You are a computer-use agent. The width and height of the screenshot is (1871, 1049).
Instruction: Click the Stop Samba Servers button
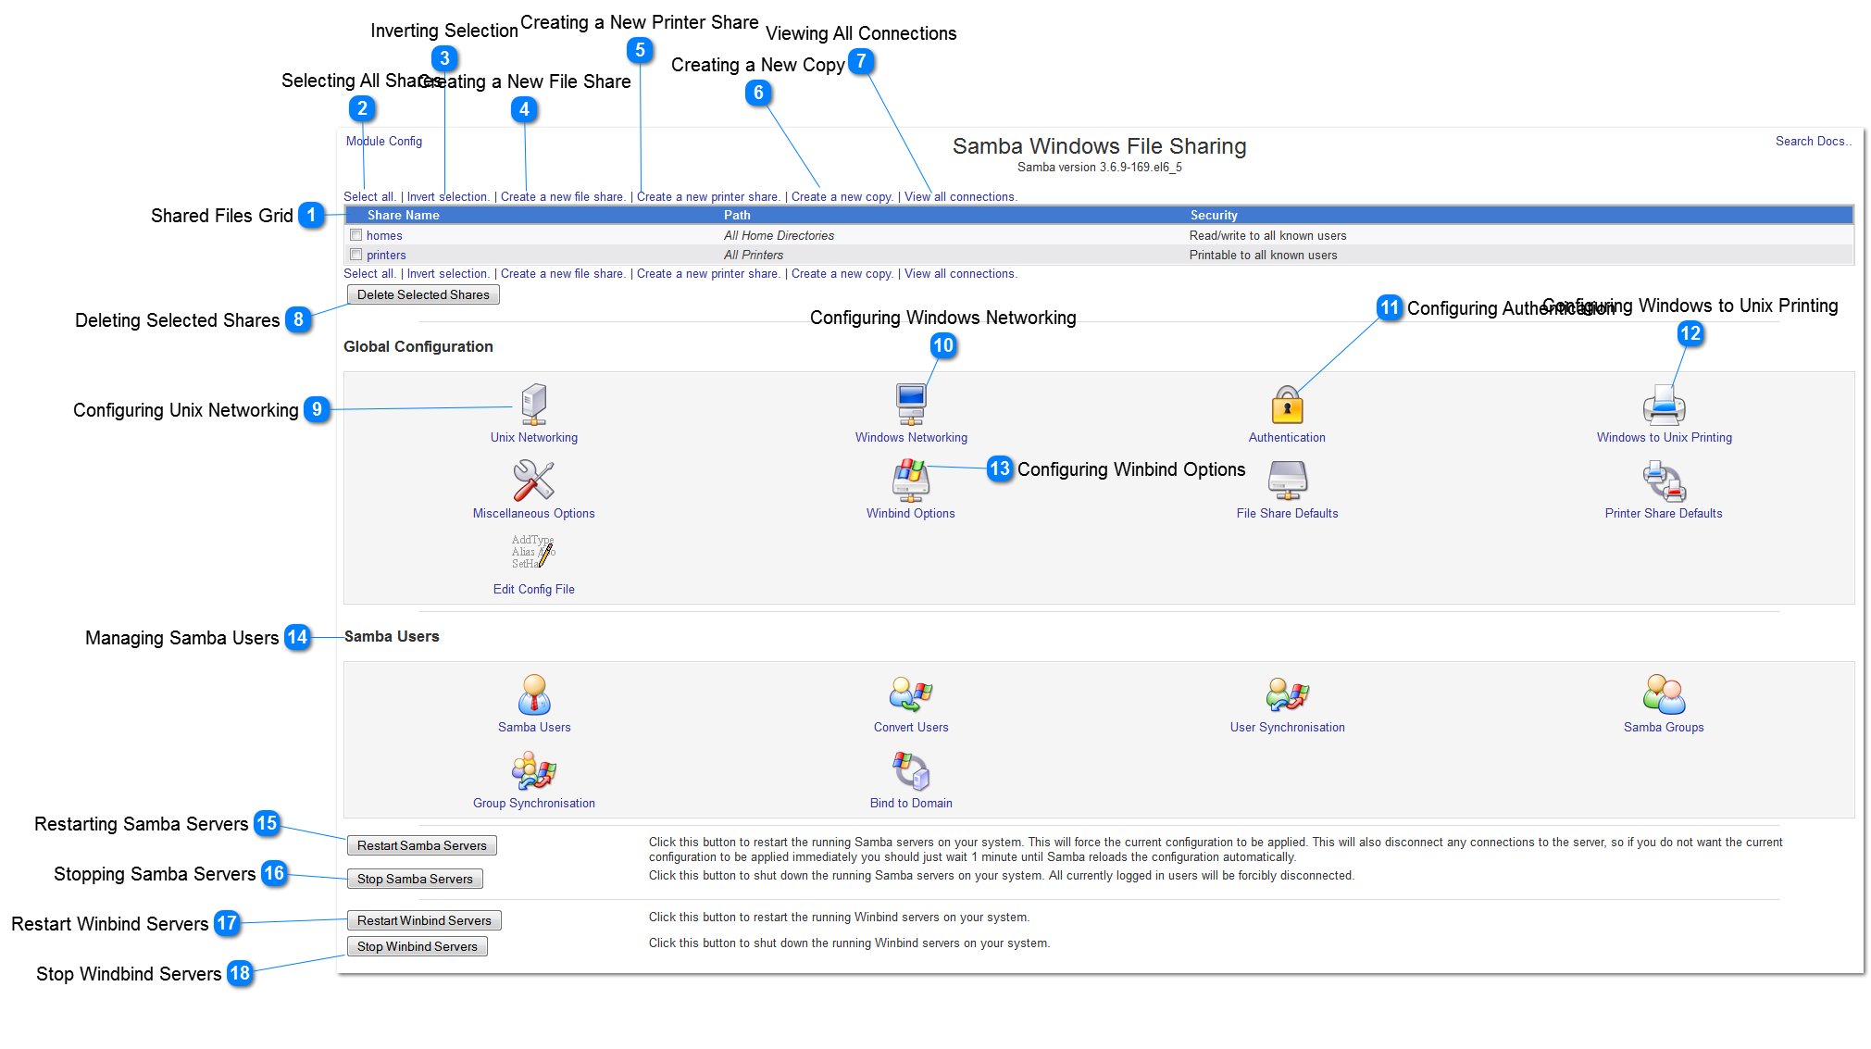pos(415,879)
